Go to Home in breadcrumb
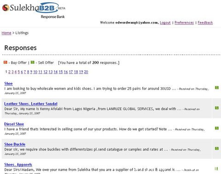 tap(6, 33)
